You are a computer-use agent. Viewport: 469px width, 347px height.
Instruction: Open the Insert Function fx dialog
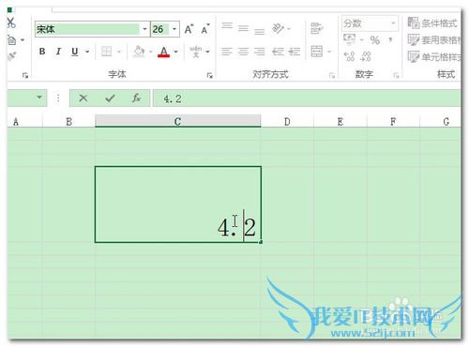pyautogui.click(x=136, y=98)
